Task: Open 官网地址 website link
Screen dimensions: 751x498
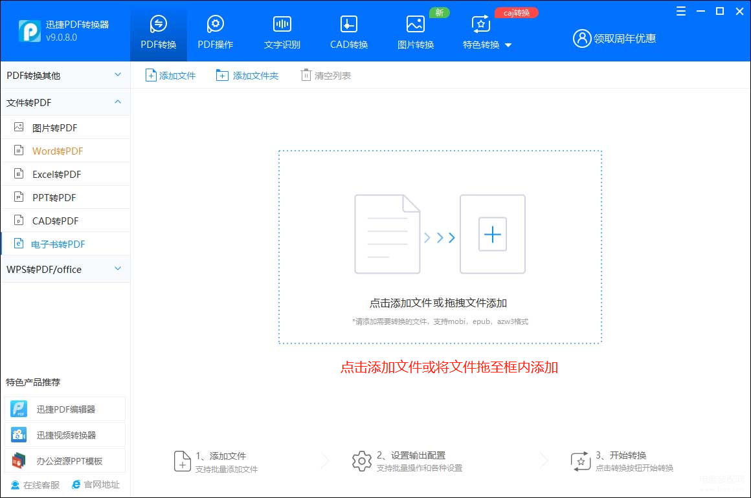Action: [x=96, y=484]
